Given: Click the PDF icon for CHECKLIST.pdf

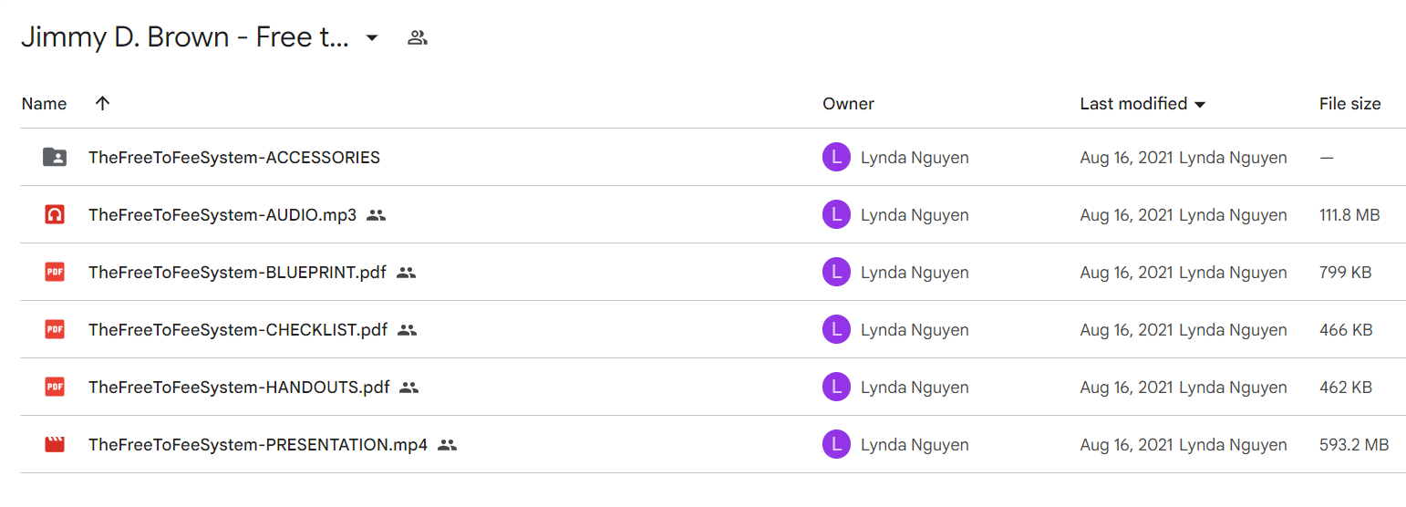Looking at the screenshot, I should point(55,329).
